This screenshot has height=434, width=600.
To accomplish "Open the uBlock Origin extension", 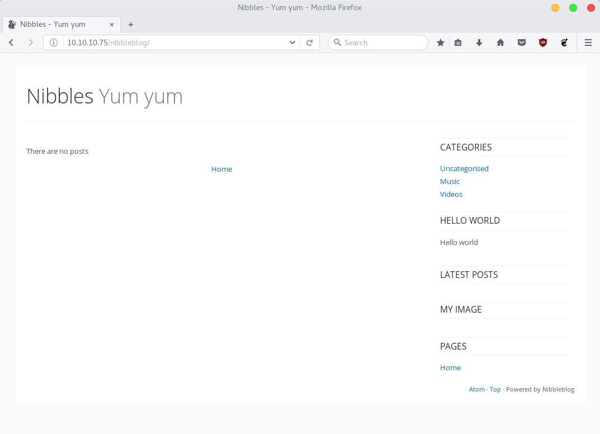I will [542, 43].
